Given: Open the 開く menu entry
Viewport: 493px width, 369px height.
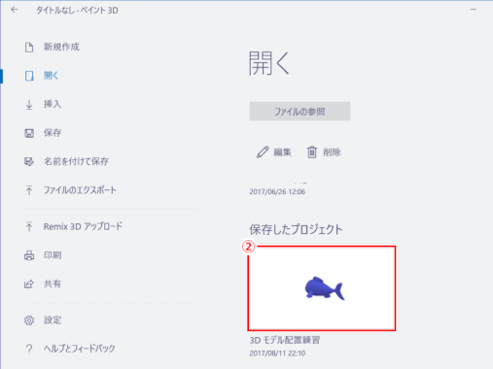Looking at the screenshot, I should (51, 76).
